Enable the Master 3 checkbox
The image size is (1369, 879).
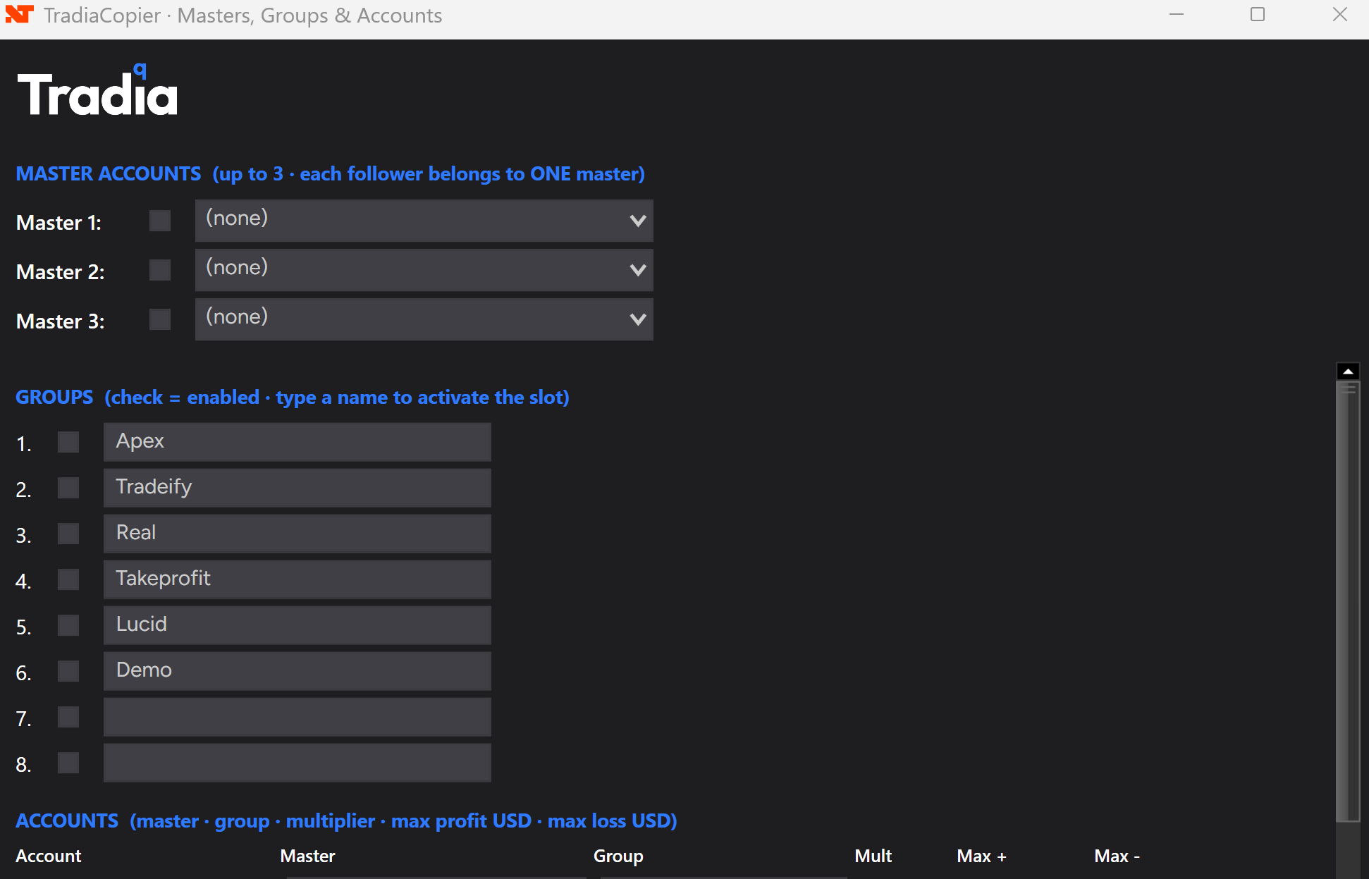pyautogui.click(x=160, y=319)
